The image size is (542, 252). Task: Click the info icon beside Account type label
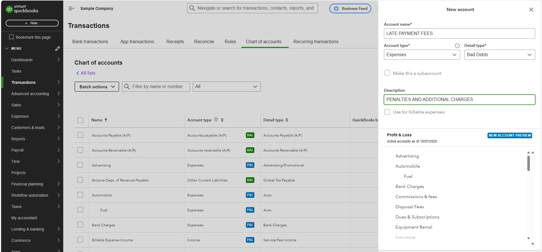tap(457, 46)
